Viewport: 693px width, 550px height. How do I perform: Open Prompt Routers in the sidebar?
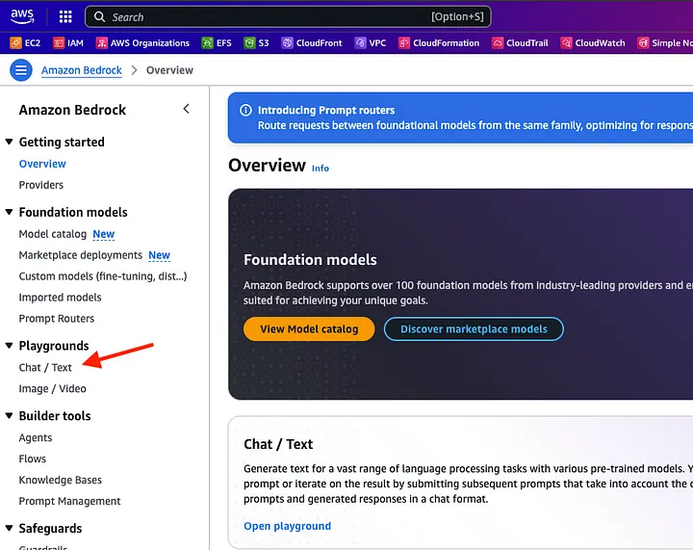click(57, 319)
